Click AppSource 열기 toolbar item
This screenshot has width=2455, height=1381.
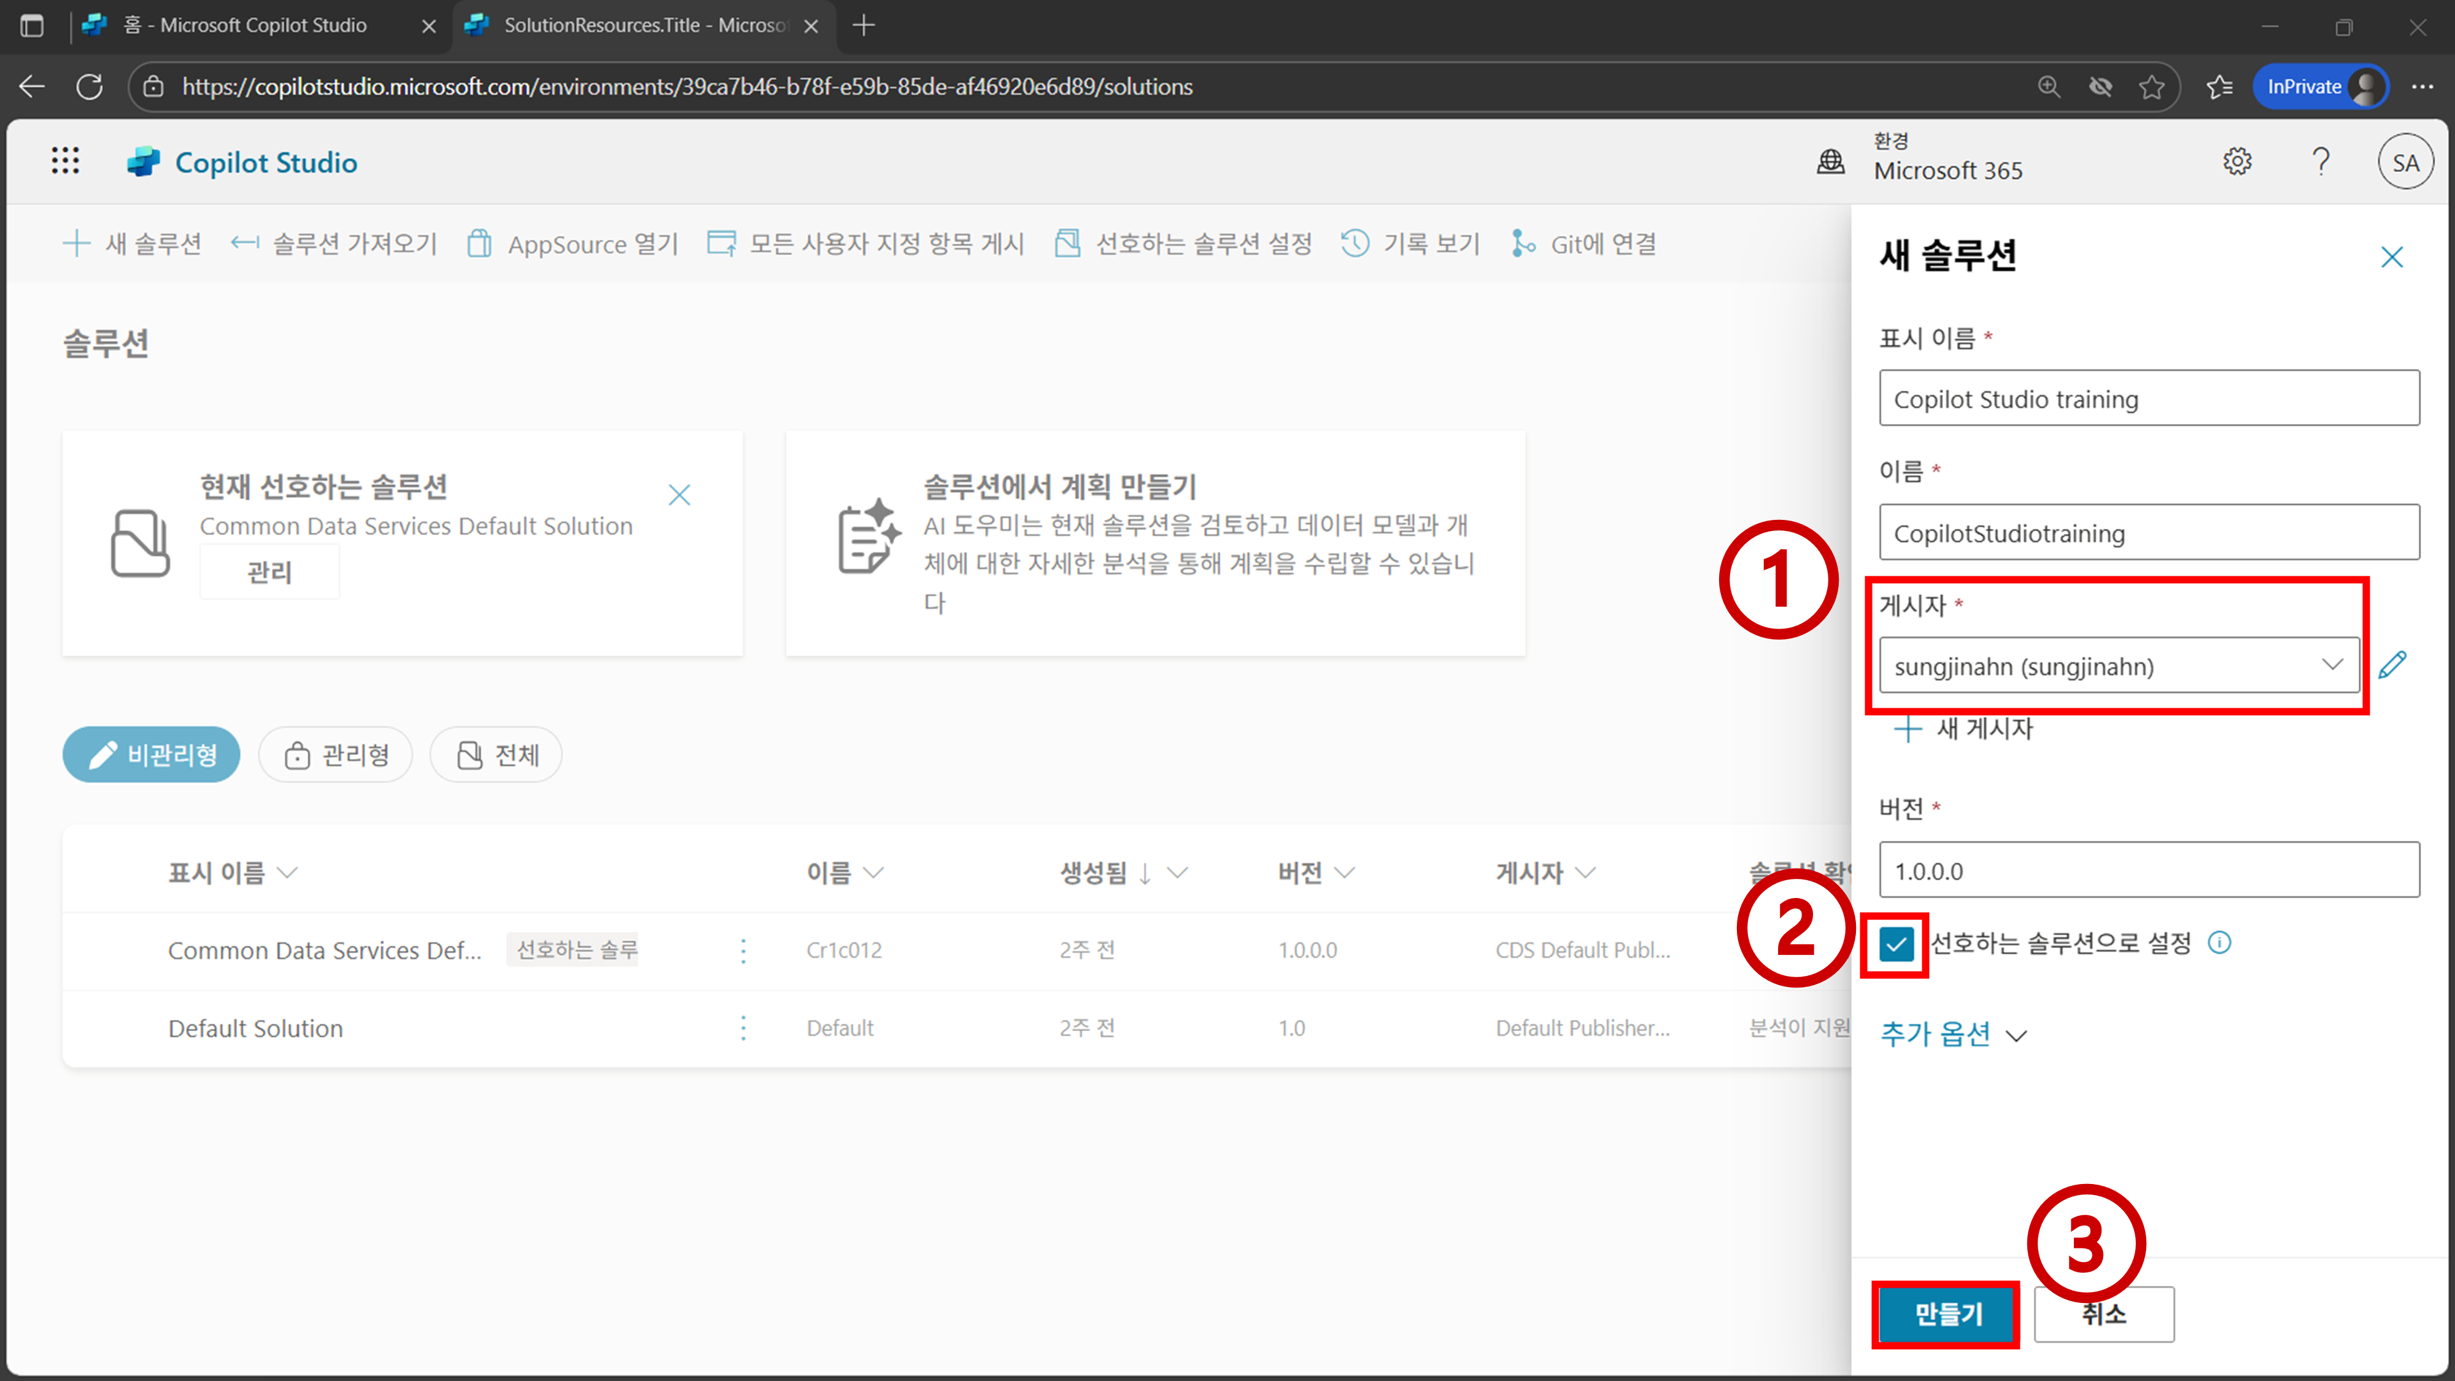(x=572, y=244)
